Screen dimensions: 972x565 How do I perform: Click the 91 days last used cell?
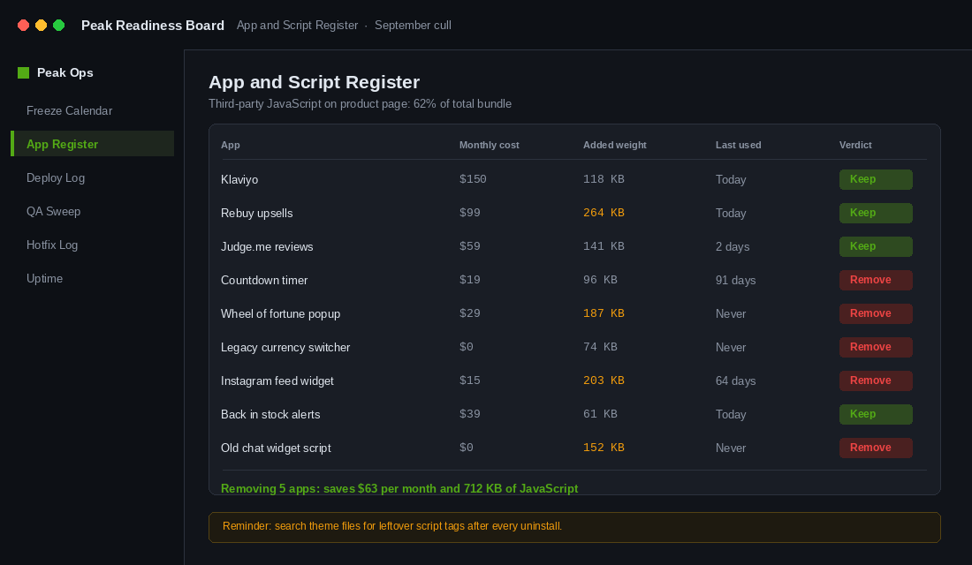[735, 280]
